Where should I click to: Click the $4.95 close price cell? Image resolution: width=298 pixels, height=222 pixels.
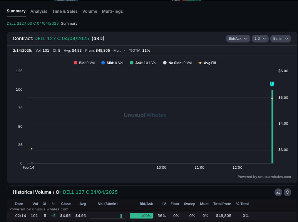pos(65,216)
